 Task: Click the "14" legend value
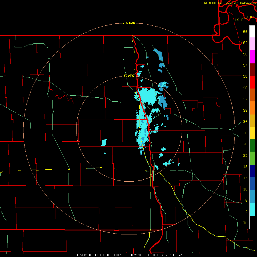pyautogui.click(x=245, y=178)
